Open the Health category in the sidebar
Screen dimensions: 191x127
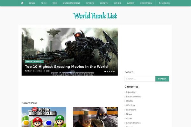click(130, 101)
